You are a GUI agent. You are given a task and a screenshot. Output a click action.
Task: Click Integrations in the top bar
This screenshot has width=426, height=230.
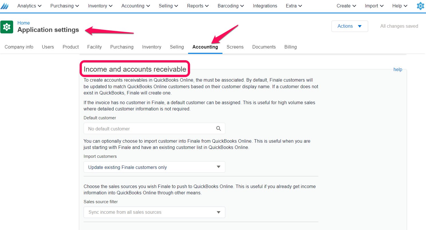pos(265,6)
